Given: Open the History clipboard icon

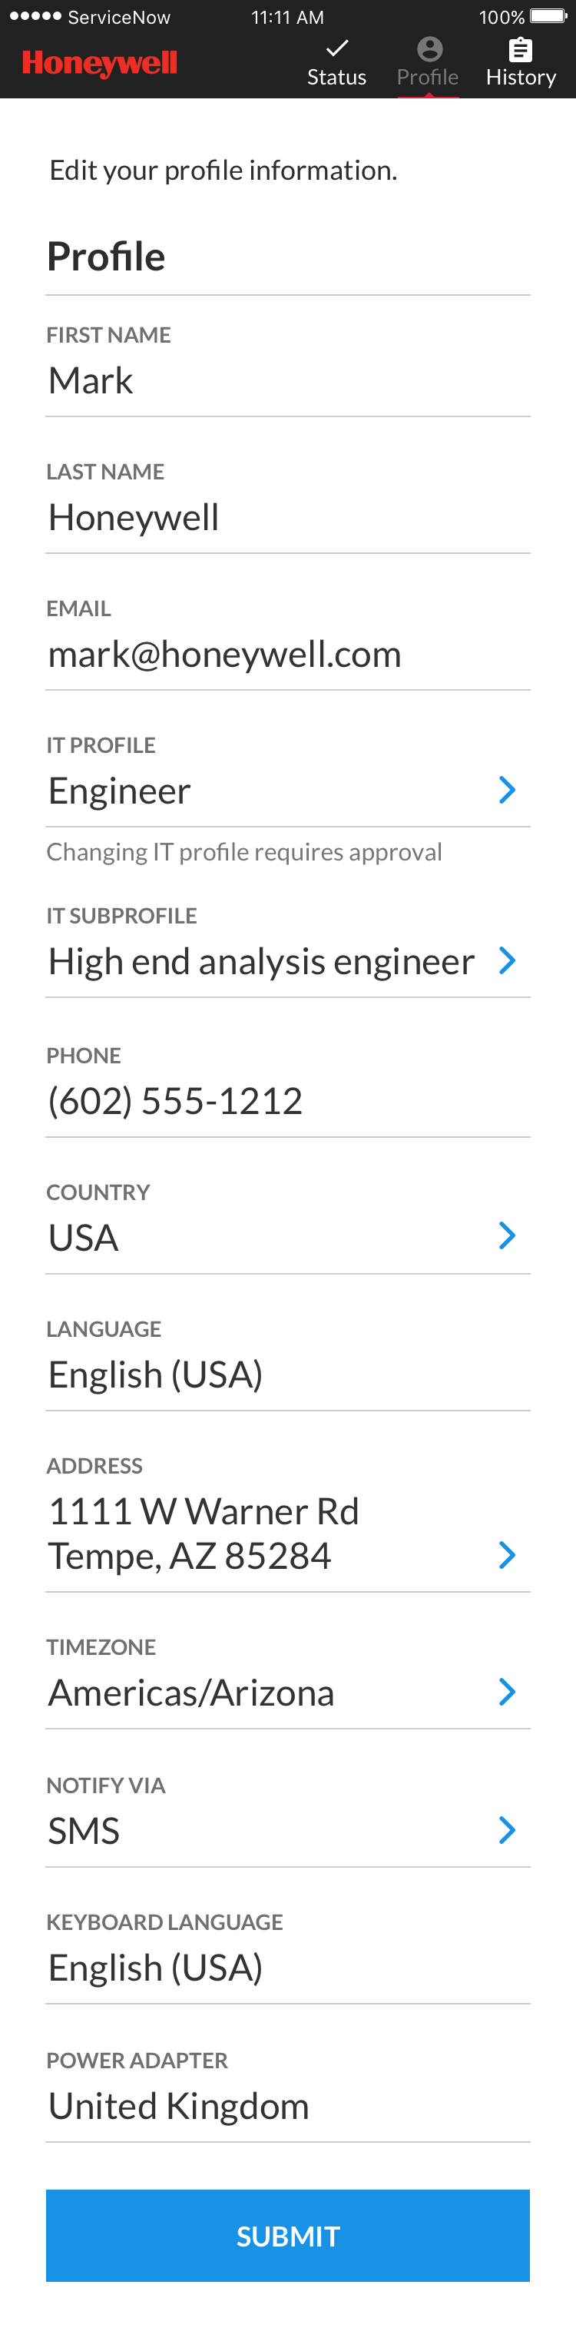Looking at the screenshot, I should coord(520,48).
